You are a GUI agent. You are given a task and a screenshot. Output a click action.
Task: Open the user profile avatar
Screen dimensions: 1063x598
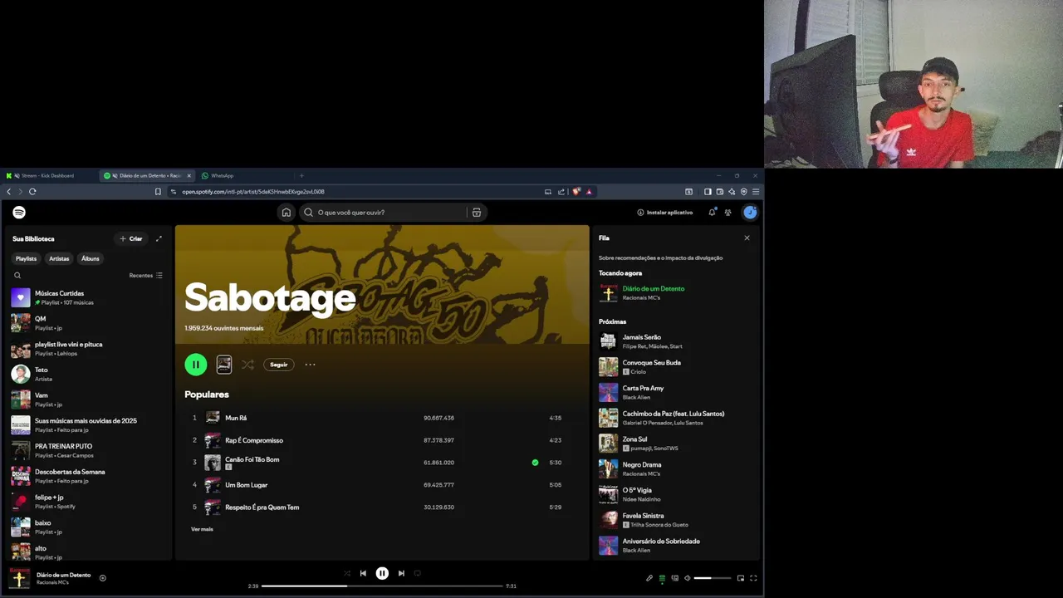click(x=750, y=213)
